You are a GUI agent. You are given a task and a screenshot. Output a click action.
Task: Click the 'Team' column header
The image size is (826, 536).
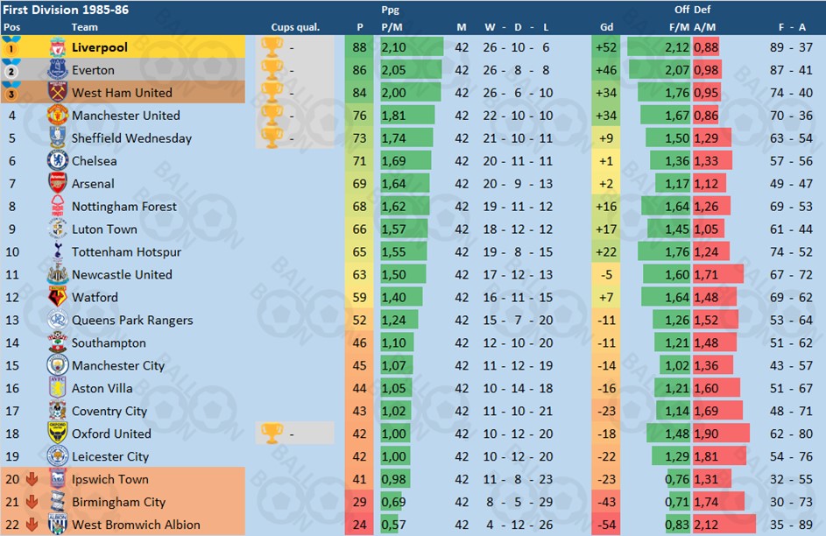tap(84, 27)
